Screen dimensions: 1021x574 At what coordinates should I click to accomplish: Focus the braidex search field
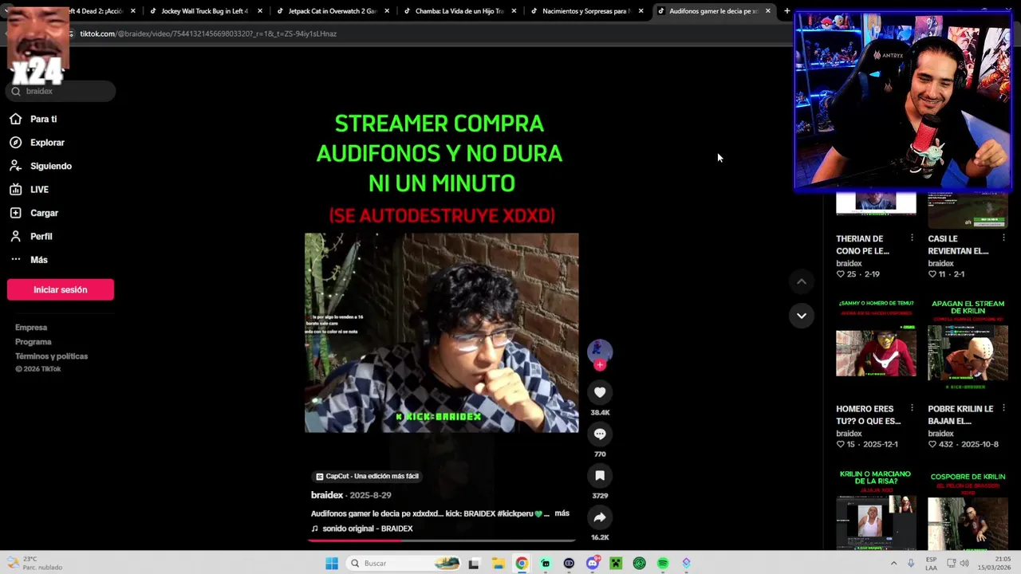click(61, 91)
